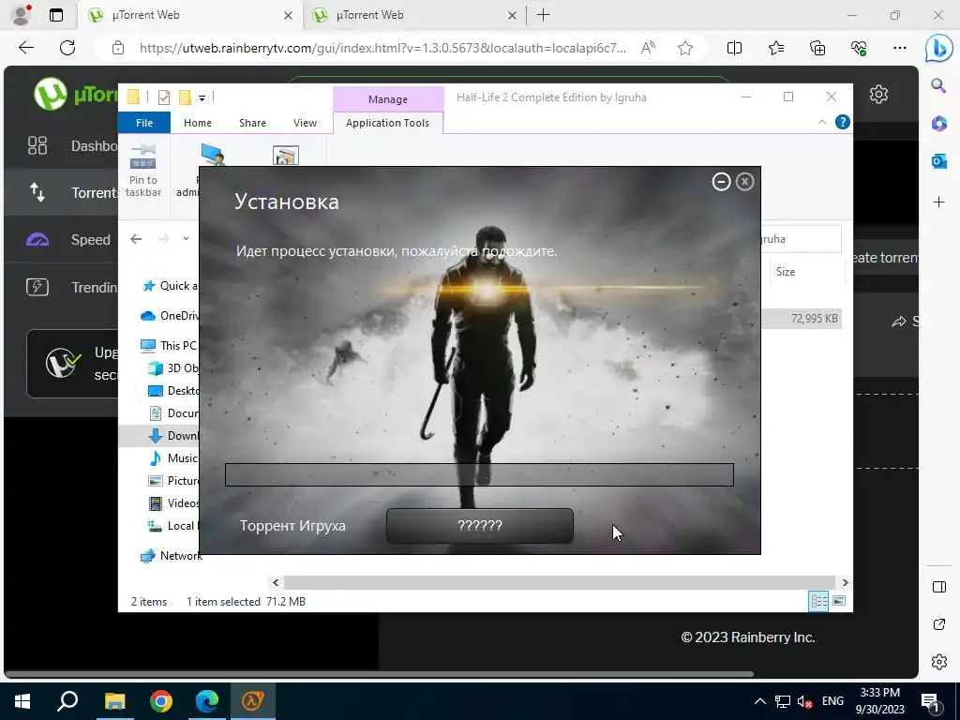The height and width of the screenshot is (720, 960).
Task: Click the Manage contextual tab
Action: point(388,99)
